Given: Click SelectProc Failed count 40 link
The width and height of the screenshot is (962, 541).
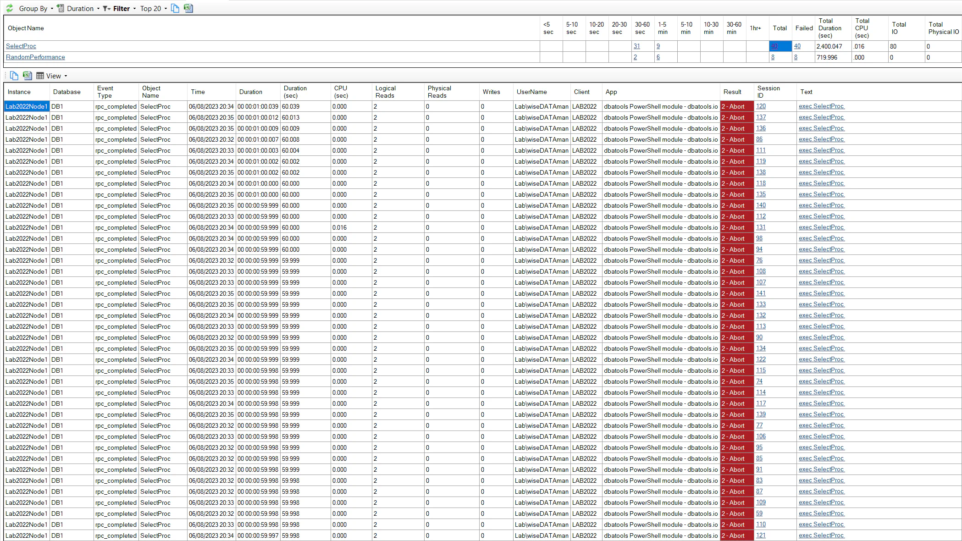Looking at the screenshot, I should click(x=797, y=46).
